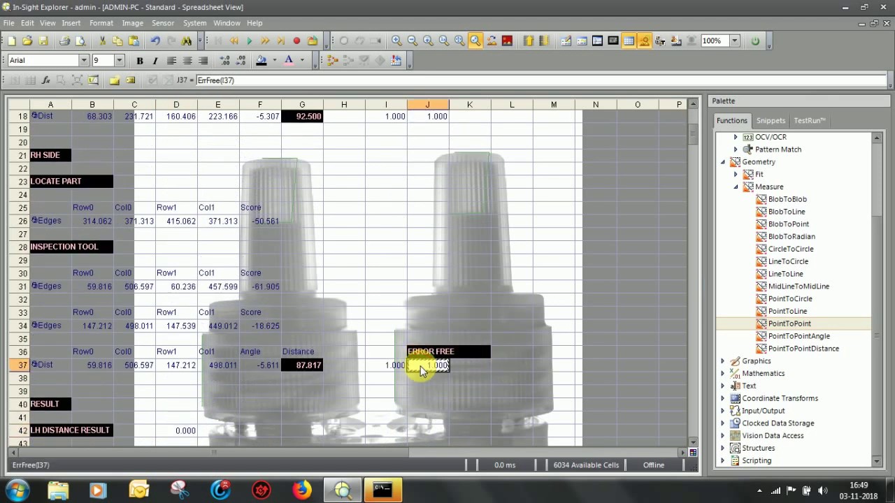The width and height of the screenshot is (895, 503).
Task: Click the Save Job floppy icon
Action: point(43,41)
